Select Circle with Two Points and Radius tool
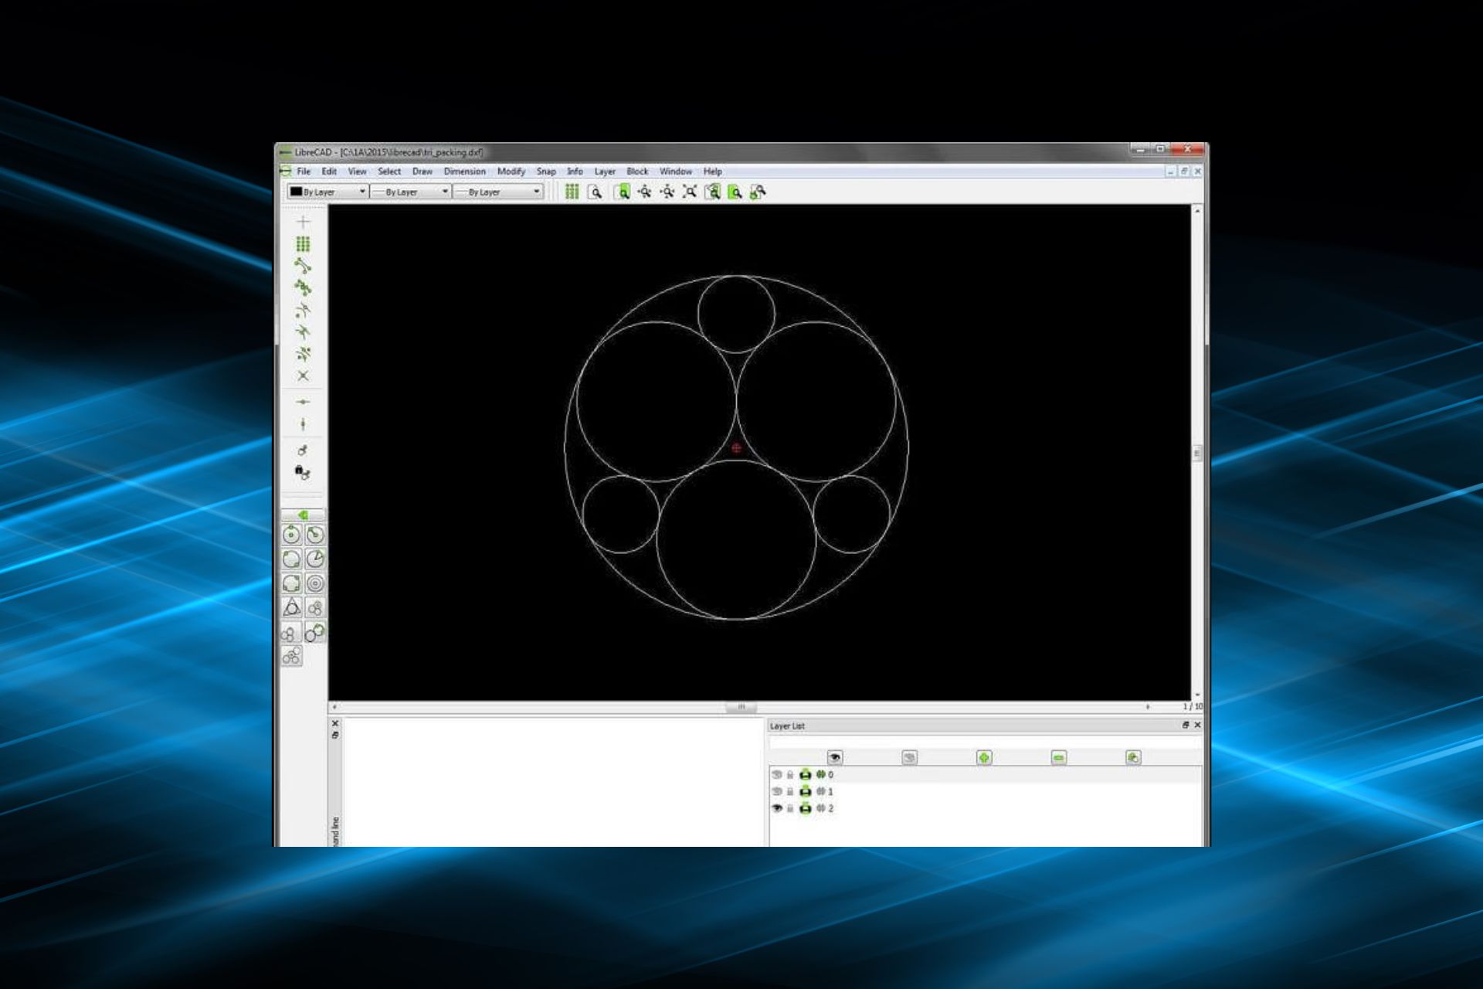The width and height of the screenshot is (1483, 989). tap(314, 559)
